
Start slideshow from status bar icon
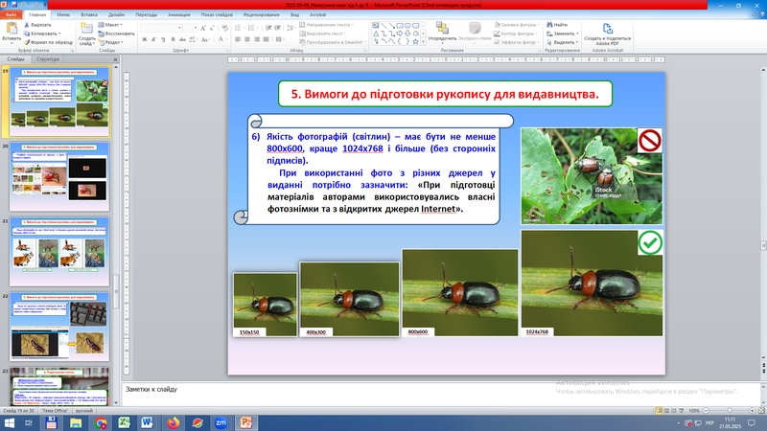tap(682, 411)
